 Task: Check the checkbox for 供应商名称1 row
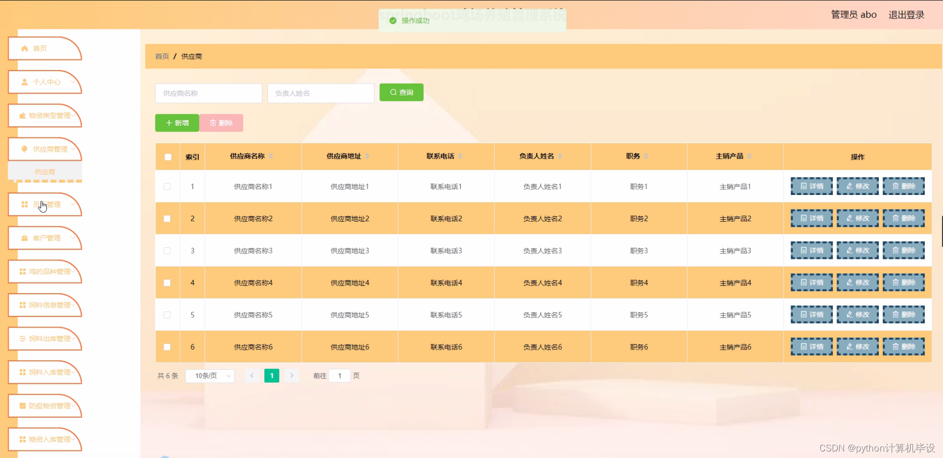(x=168, y=186)
